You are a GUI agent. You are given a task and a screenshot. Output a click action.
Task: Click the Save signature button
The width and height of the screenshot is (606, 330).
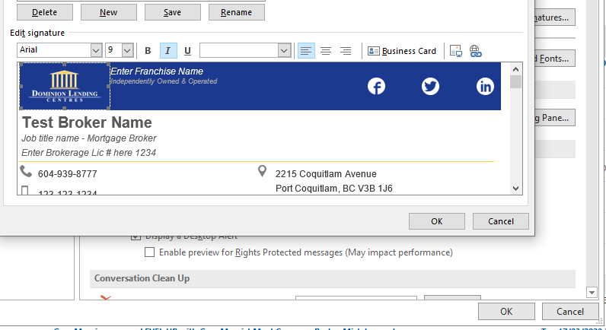tap(172, 12)
